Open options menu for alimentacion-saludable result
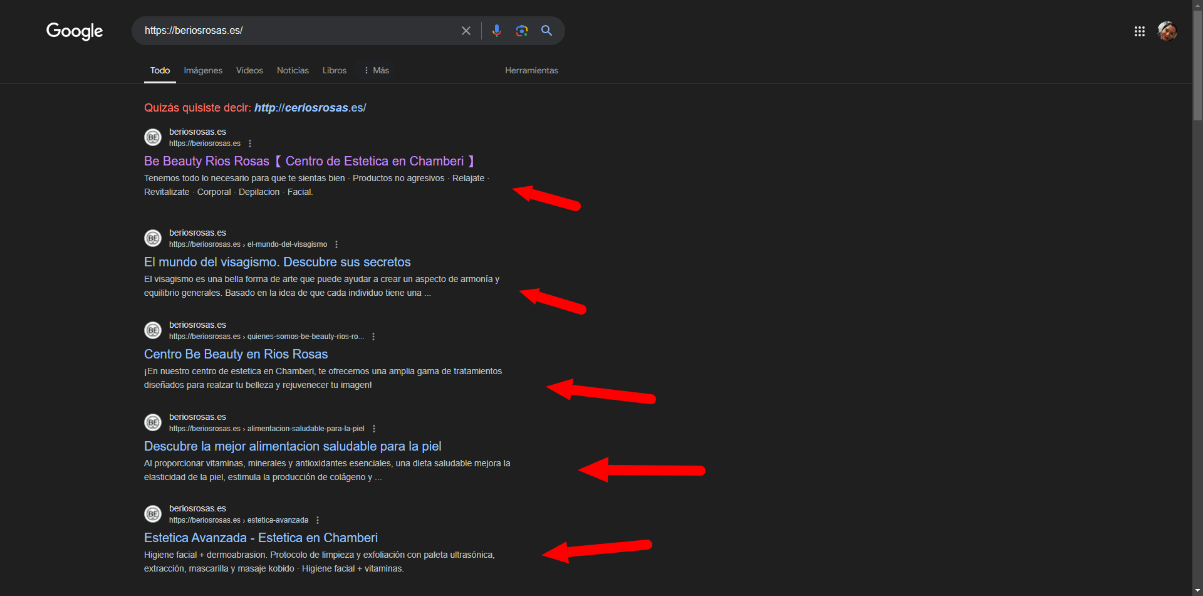 coord(374,429)
